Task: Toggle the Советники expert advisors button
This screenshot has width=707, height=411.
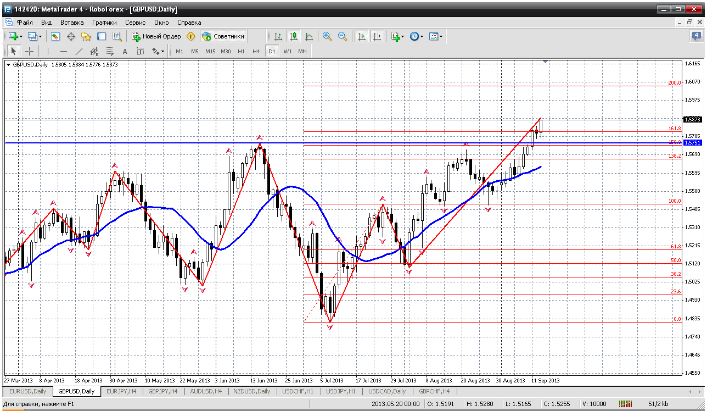Action: (x=223, y=36)
